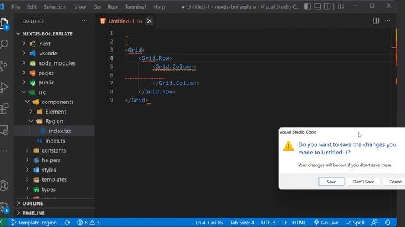
Task: Toggle secondary side bar layout icon
Action: tap(327, 7)
